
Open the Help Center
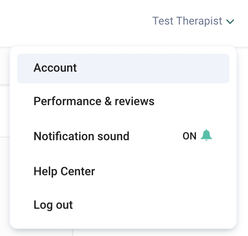tap(64, 171)
